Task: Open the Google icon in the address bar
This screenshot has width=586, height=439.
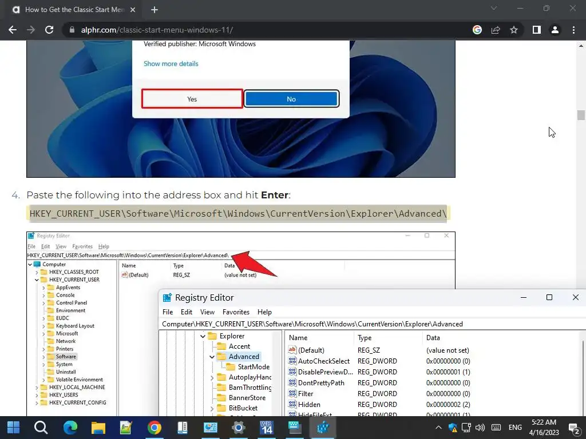Action: point(477,30)
